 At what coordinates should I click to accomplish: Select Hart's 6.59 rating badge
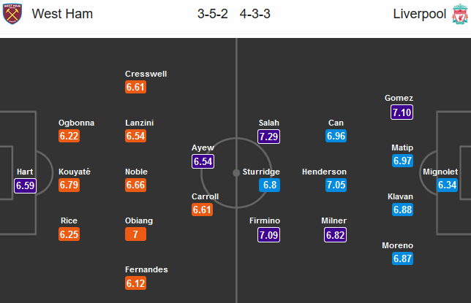point(25,185)
